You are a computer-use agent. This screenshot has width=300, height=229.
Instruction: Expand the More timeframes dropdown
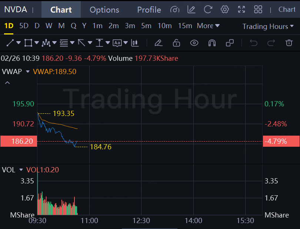coord(208,26)
